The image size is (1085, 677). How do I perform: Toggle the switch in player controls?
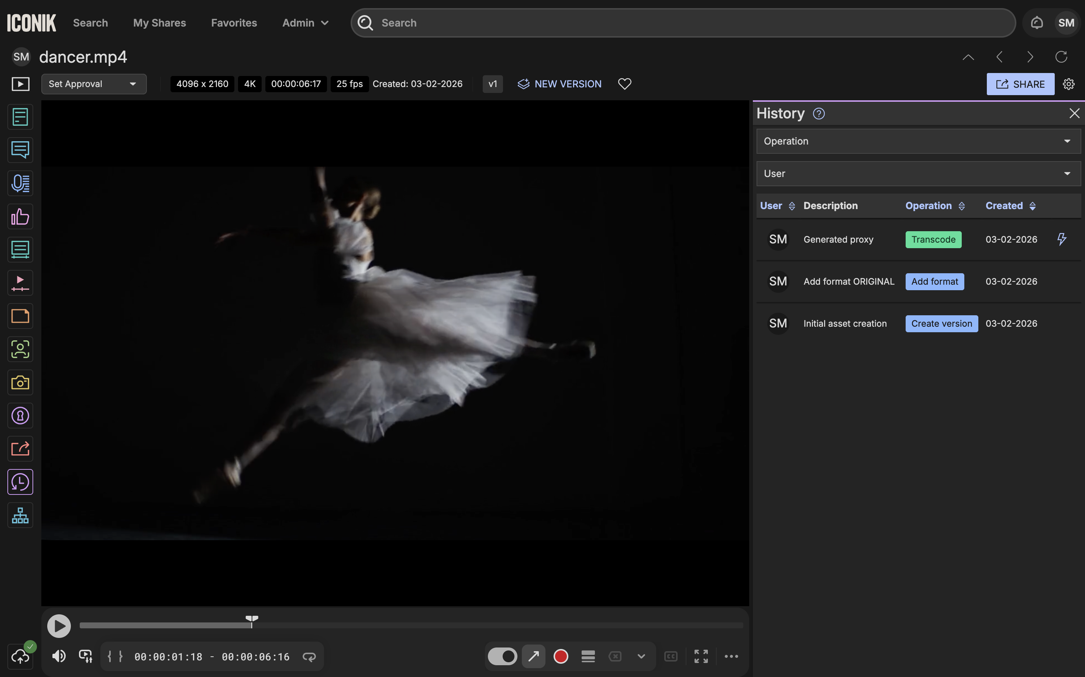coord(502,656)
